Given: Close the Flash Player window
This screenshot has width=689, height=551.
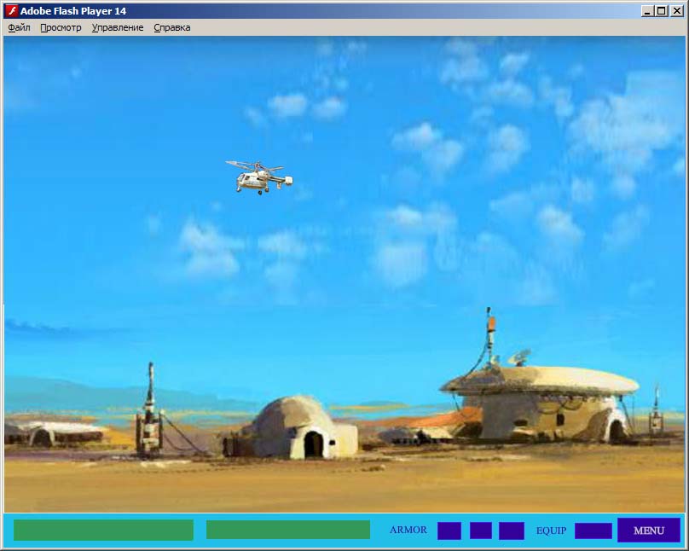Looking at the screenshot, I should coord(677,10).
